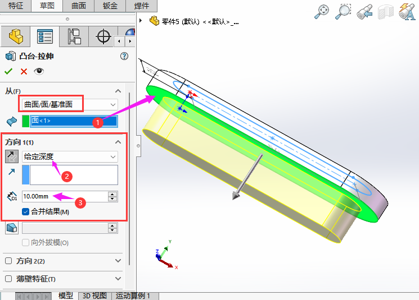Viewport: 419px width, 300px height.
Task: Click Zoom to Fit icon
Action: [322, 11]
